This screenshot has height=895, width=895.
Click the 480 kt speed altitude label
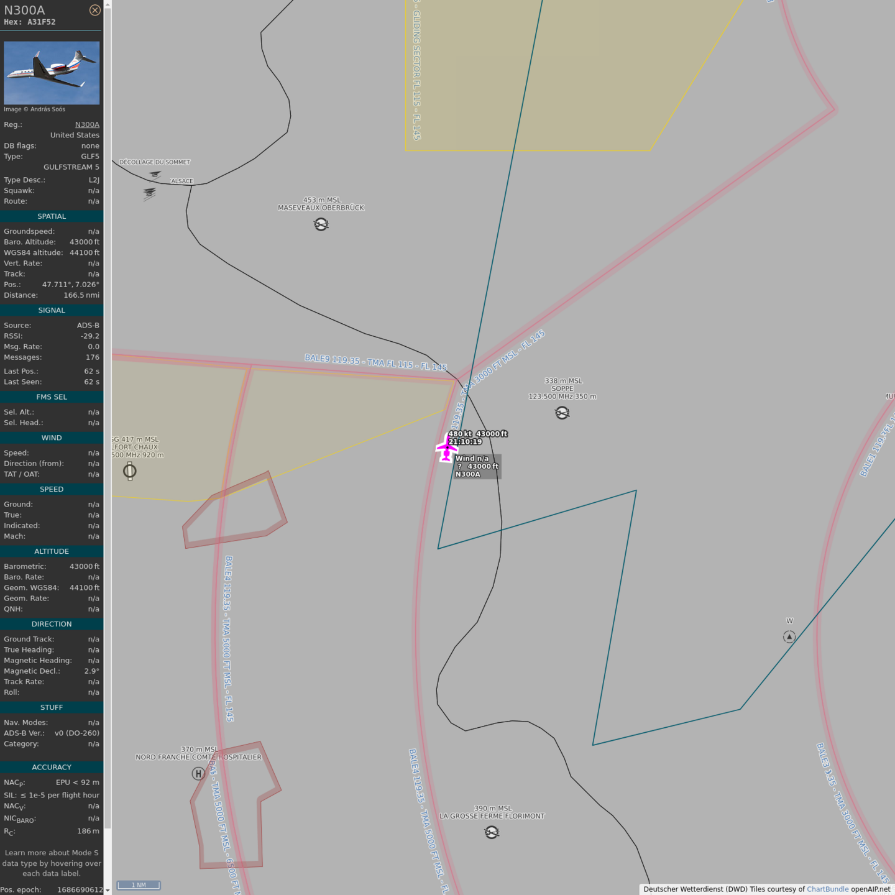pos(477,438)
